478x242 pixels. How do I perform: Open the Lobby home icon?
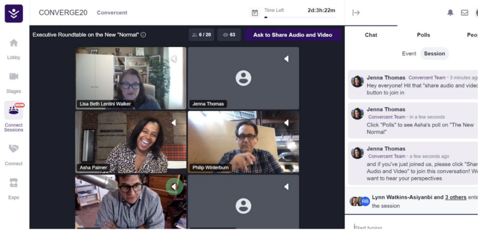coord(14,43)
